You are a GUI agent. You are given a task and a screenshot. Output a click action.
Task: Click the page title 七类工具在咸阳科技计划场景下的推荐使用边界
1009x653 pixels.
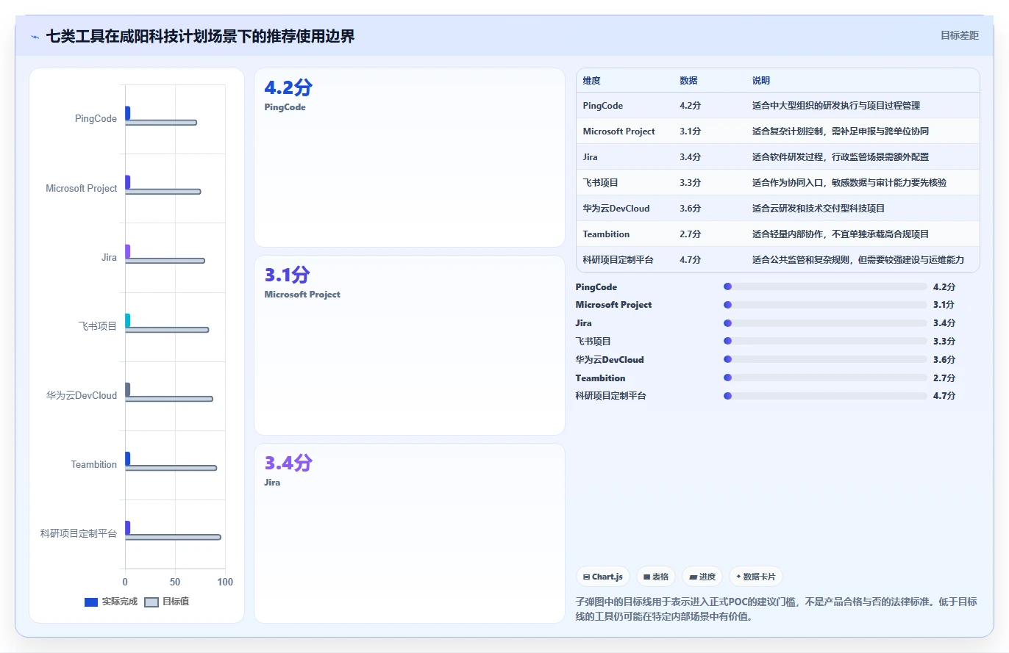(201, 36)
